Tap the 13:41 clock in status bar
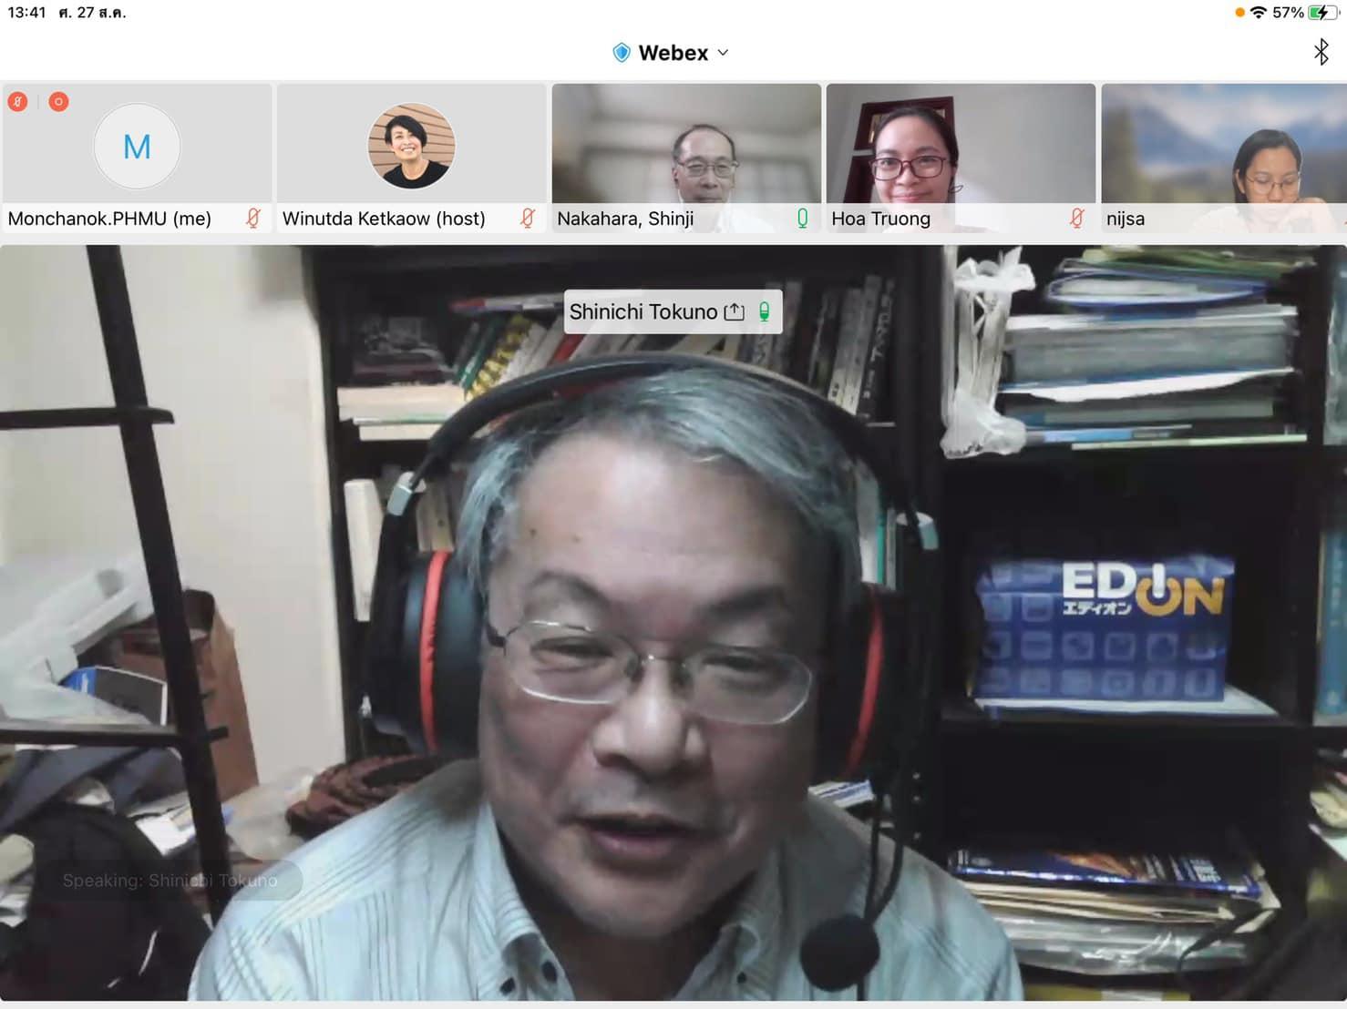The height and width of the screenshot is (1009, 1347). [26, 12]
